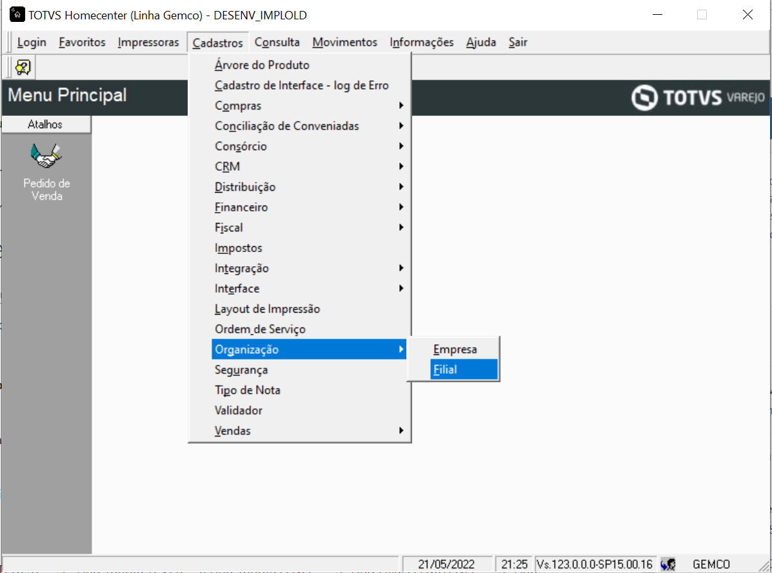This screenshot has height=573, width=772.
Task: Select Layout de Impressão entry
Action: point(309,309)
